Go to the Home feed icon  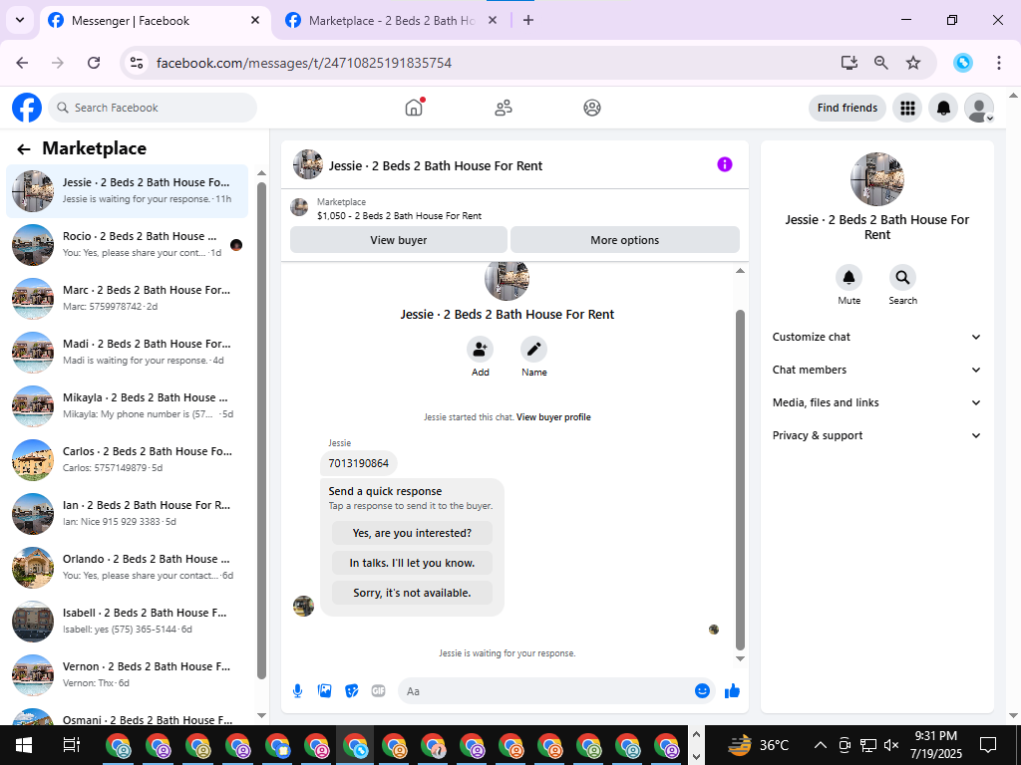click(x=414, y=108)
